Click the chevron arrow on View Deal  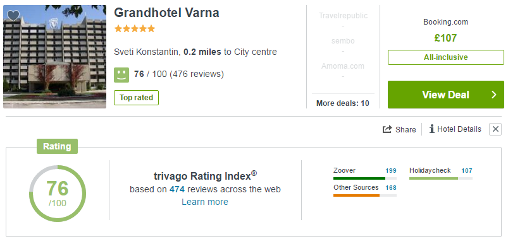tap(493, 95)
